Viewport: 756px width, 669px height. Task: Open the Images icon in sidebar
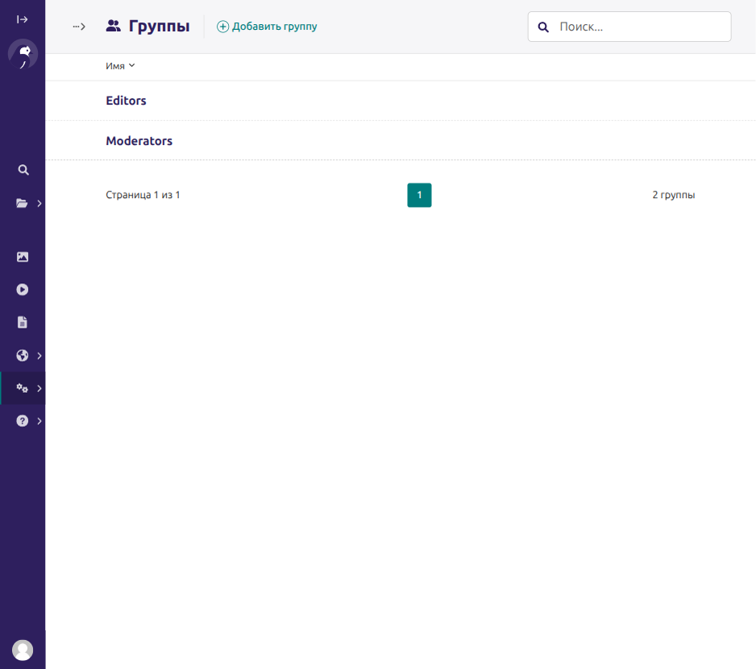coord(23,257)
